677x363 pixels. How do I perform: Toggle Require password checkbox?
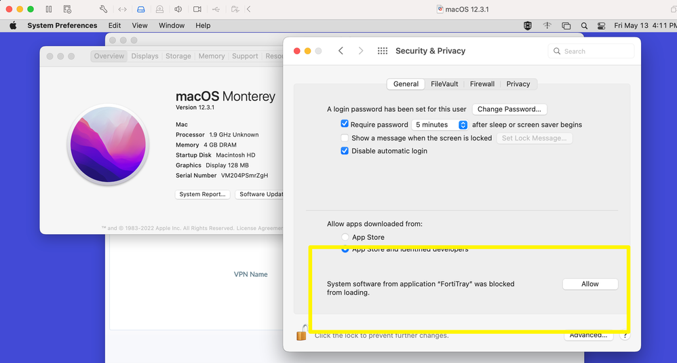point(344,124)
